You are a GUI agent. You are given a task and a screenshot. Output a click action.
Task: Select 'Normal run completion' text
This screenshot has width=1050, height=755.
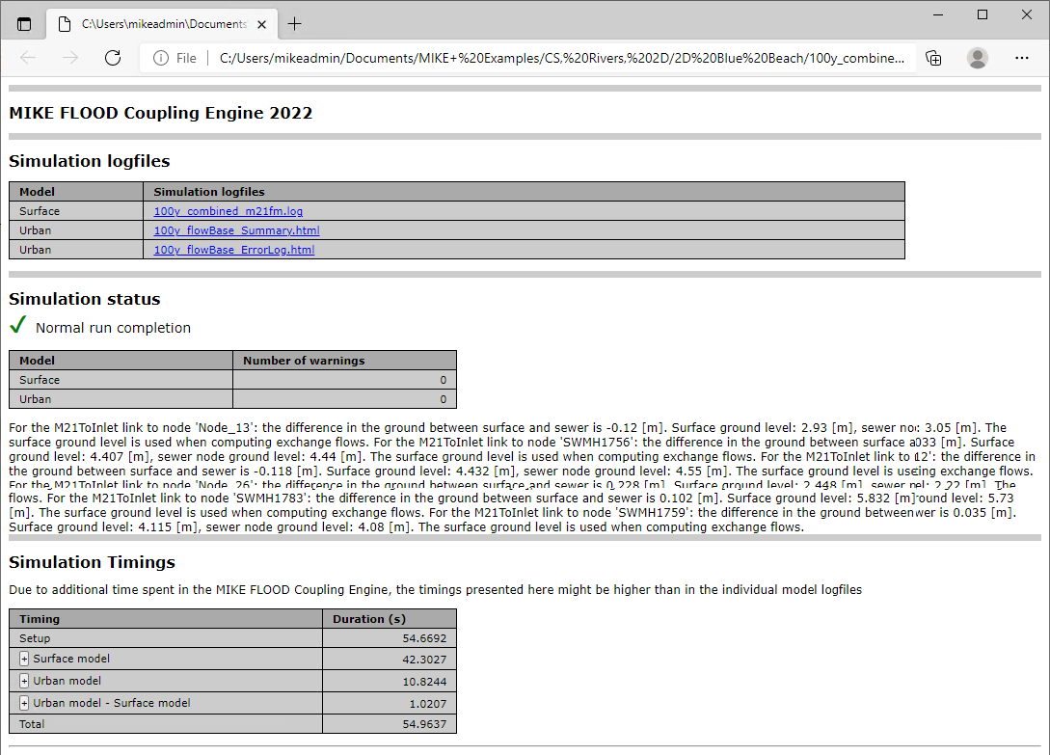[113, 328]
